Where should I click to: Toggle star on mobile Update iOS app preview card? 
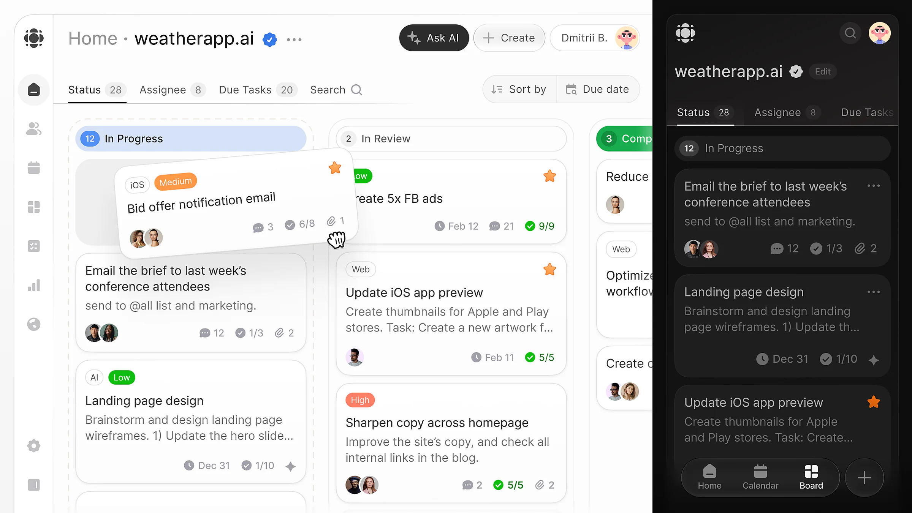[874, 402]
